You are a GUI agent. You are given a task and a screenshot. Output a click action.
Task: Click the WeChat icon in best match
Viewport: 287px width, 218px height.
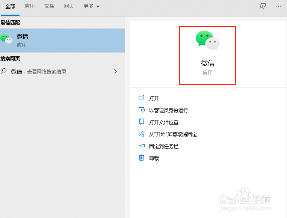(x=6, y=39)
